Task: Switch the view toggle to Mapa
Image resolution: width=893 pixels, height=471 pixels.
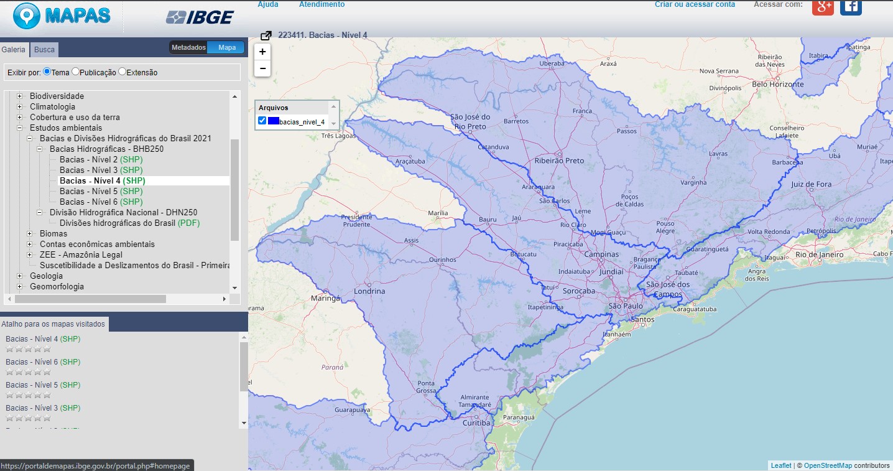Action: pos(226,48)
